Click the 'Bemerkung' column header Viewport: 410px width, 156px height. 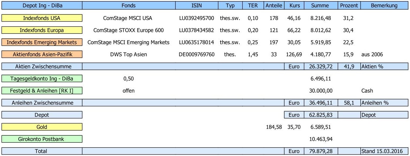[384, 5]
